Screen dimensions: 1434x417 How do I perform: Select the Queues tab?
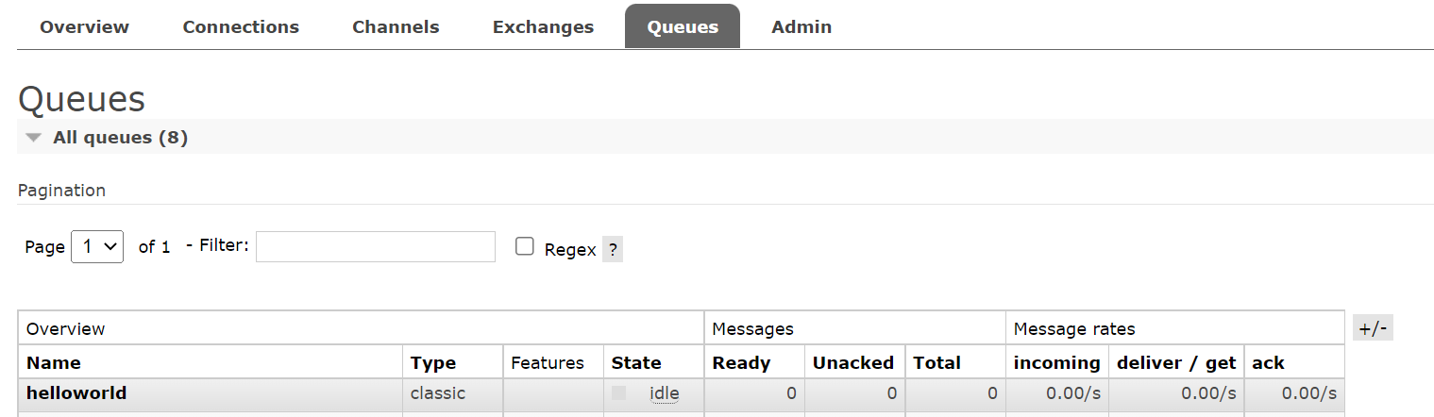point(683,26)
